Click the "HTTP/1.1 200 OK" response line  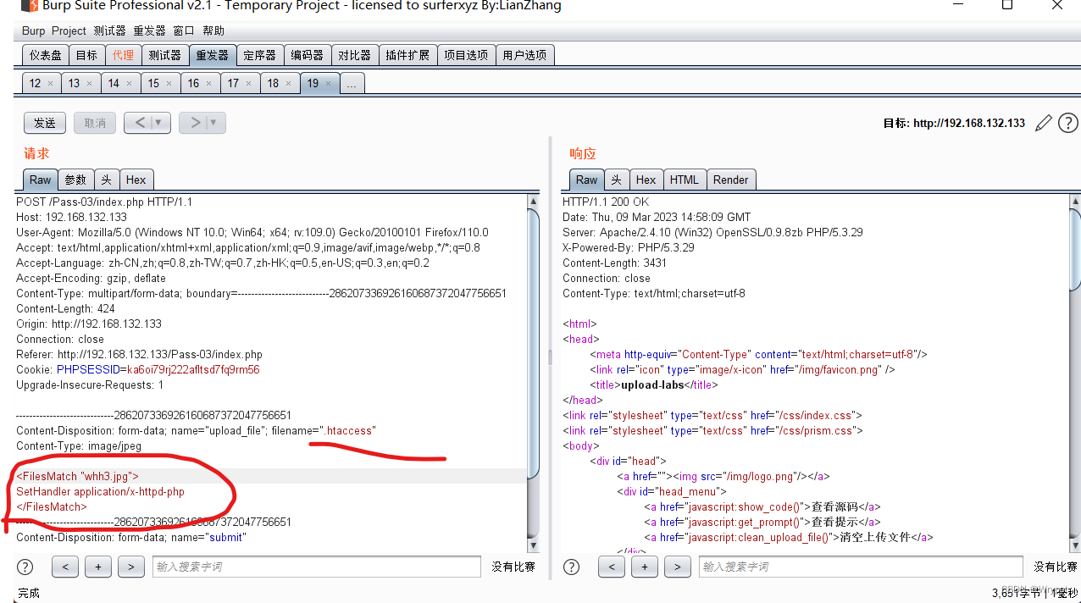coord(606,202)
